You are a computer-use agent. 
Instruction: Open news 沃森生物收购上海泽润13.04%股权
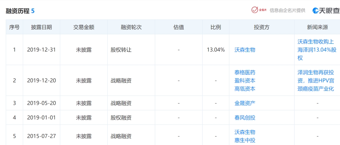317,50
